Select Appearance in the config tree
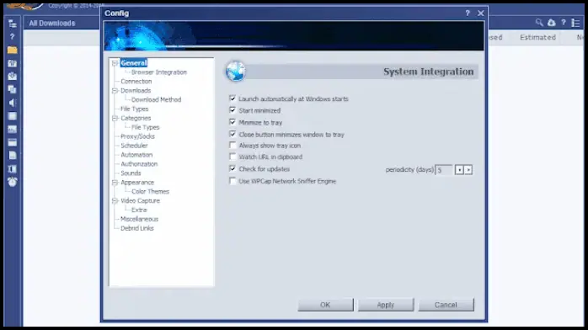This screenshot has width=588, height=330. pos(137,183)
